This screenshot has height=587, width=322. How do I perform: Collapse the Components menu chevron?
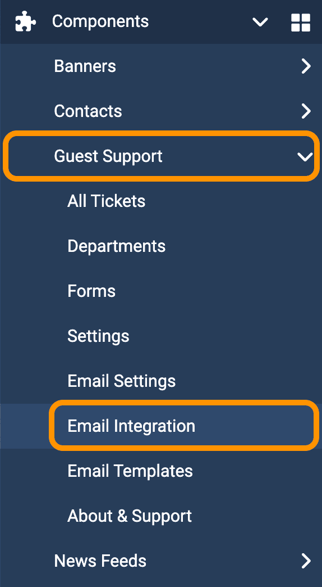coord(260,22)
